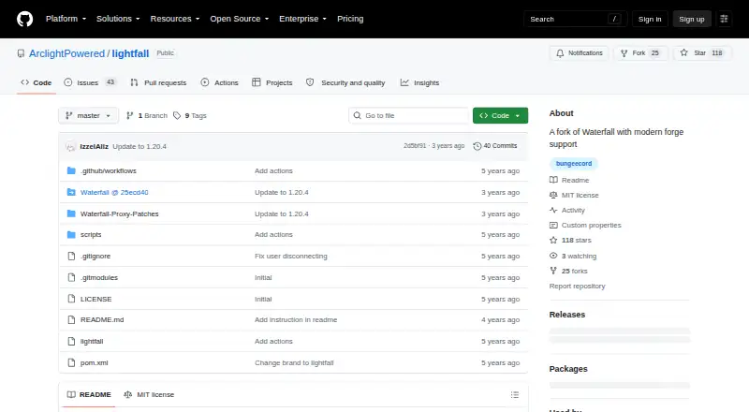Open IzzelAliz author avatar
This screenshot has width=749, height=412.
[x=71, y=147]
